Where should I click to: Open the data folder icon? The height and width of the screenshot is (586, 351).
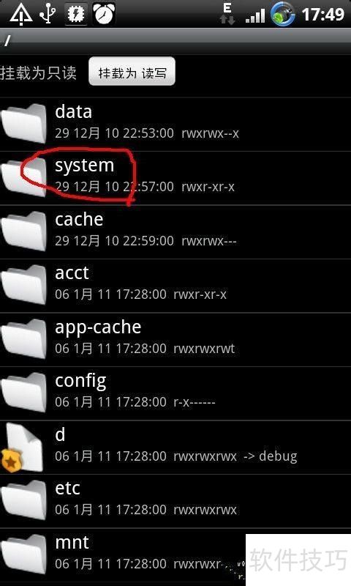pyautogui.click(x=24, y=123)
